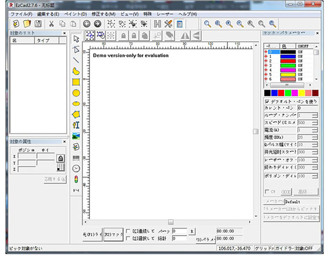Choose the yellow Rectangle tool
Screen dimensions: 330x257
coord(76,82)
